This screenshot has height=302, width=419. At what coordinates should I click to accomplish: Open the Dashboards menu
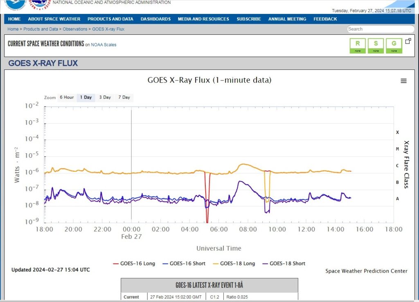click(155, 19)
